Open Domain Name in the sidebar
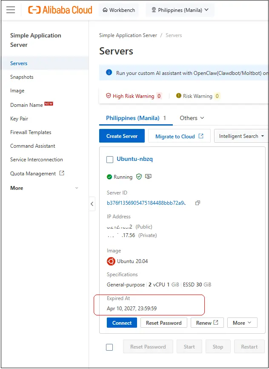Viewport: 269px width, 369px height. tap(26, 105)
